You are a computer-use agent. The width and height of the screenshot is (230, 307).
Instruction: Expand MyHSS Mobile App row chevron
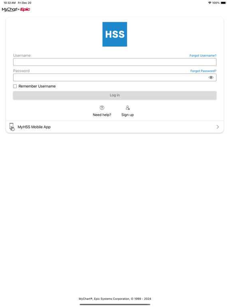[x=218, y=127]
